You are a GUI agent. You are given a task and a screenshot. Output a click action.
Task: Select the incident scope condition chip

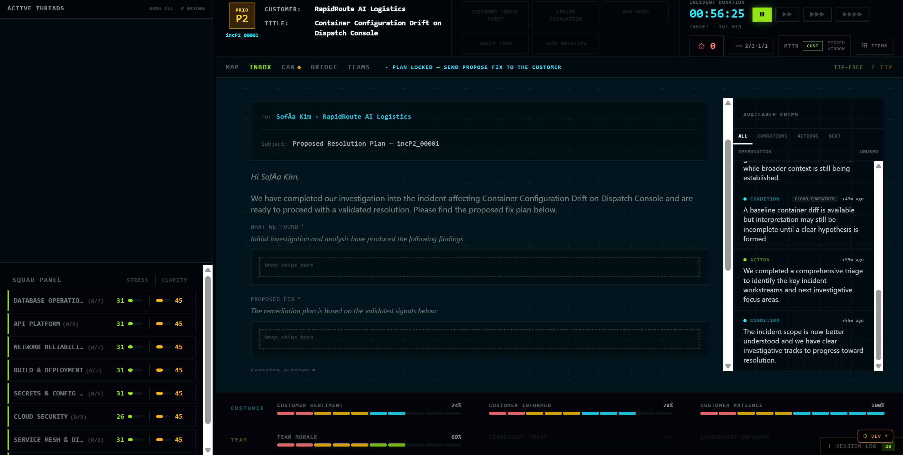[x=803, y=340]
